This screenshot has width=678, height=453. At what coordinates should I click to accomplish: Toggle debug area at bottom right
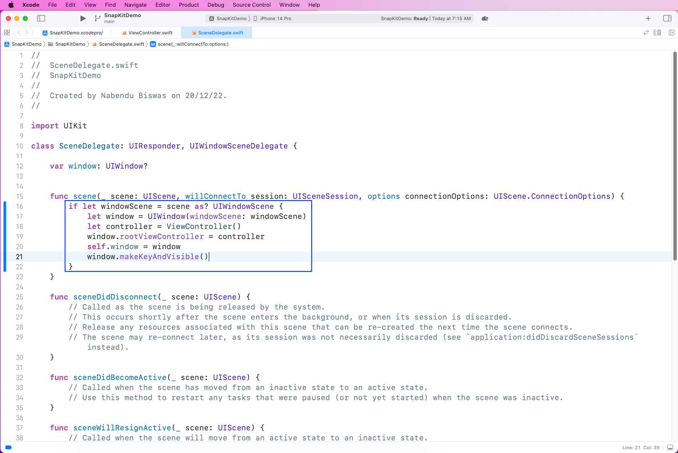tap(670, 447)
